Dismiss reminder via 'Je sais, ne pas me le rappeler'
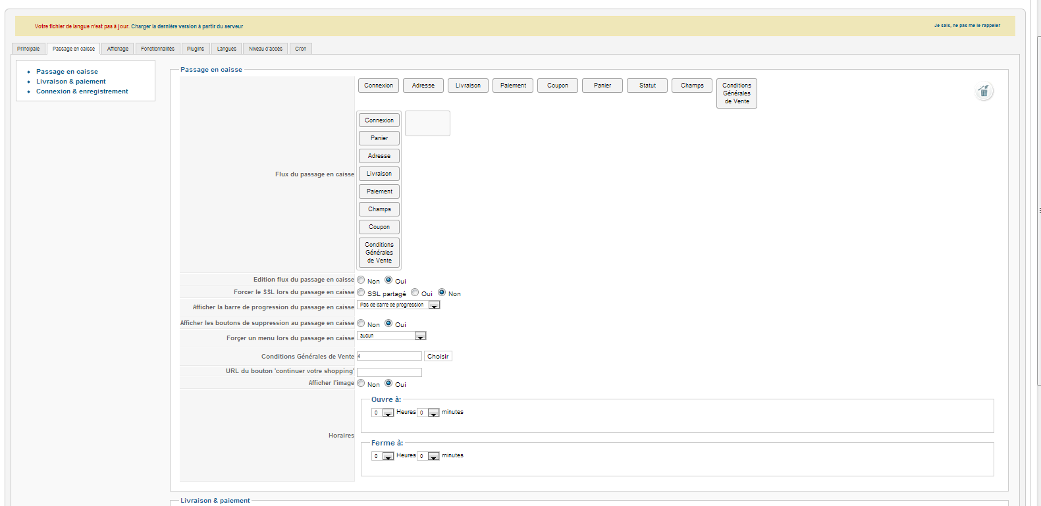 [x=967, y=26]
